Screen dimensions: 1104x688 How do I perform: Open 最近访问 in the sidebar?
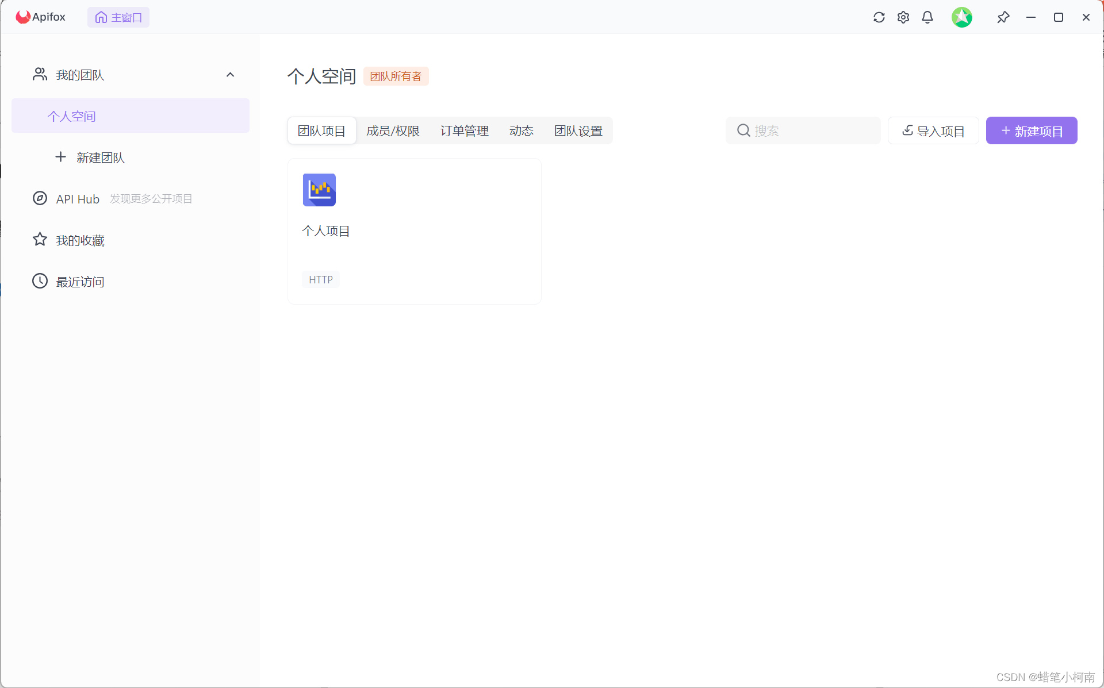coord(80,282)
